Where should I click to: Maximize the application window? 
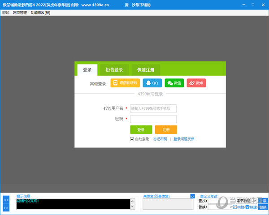tap(253, 5)
